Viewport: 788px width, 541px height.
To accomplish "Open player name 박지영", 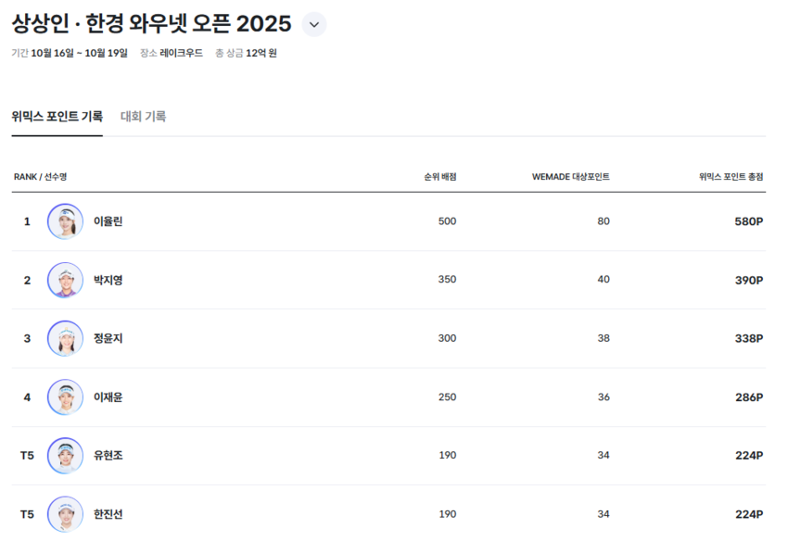I will tap(108, 280).
